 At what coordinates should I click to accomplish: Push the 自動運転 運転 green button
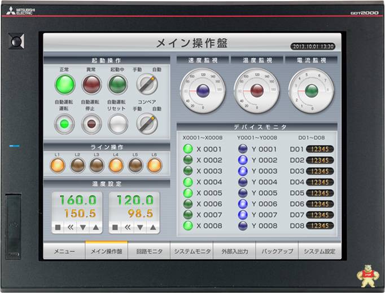point(64,124)
